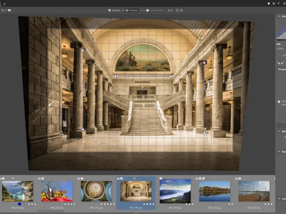Viewport: 286px width, 214px height.
Task: Switch to the Browser module
Action: pos(114,10)
